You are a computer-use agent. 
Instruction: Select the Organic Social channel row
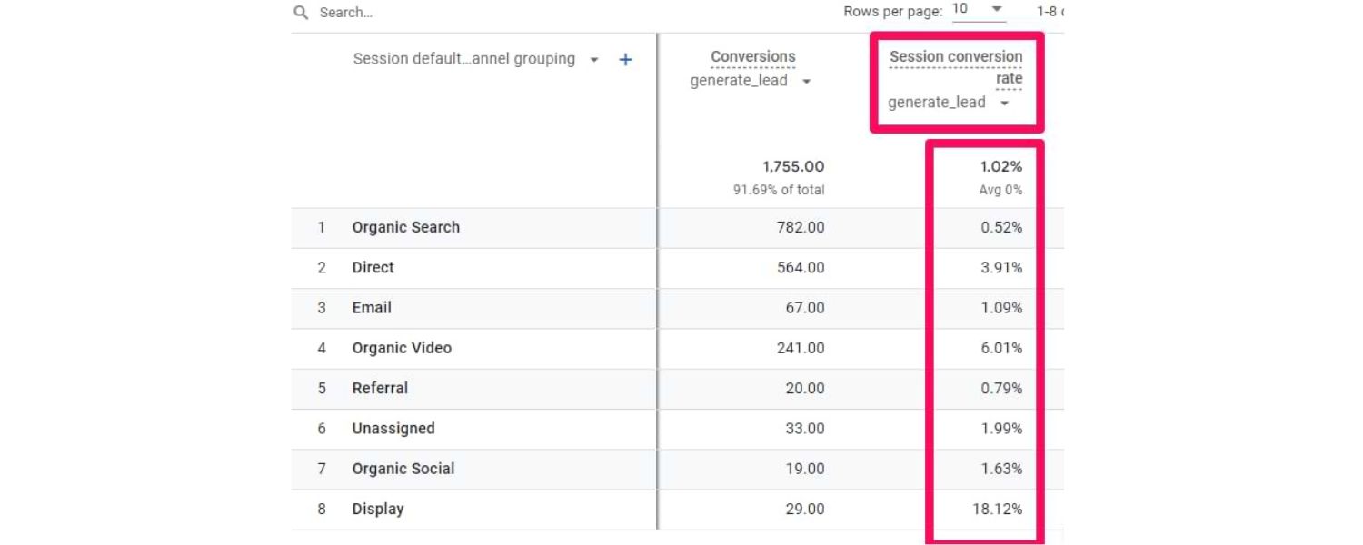[403, 468]
